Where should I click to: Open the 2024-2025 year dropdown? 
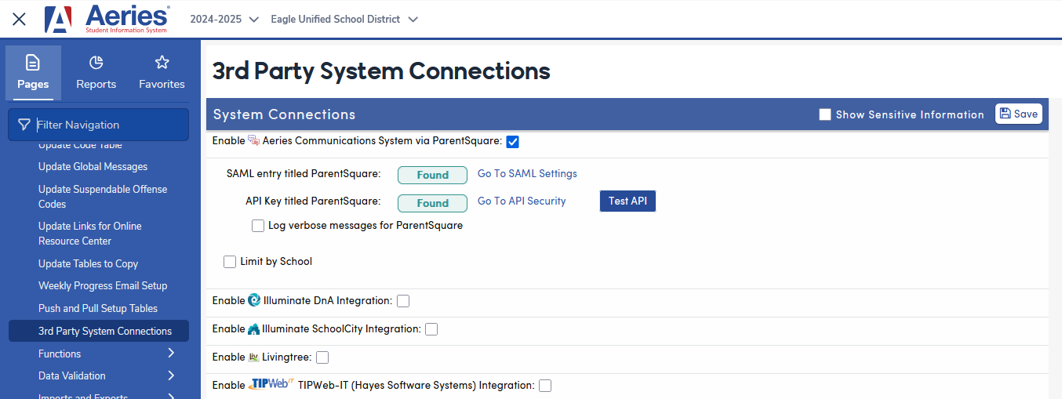(224, 19)
